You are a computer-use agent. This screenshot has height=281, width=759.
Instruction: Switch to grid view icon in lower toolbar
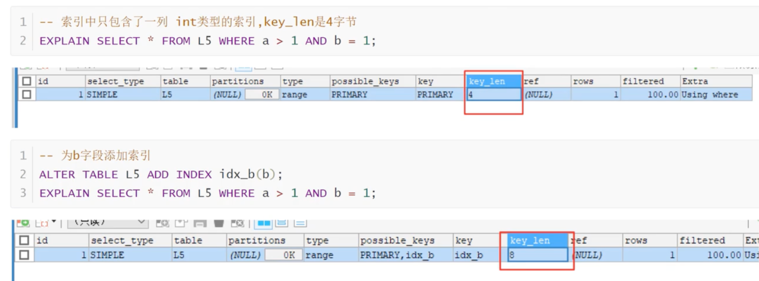263,223
